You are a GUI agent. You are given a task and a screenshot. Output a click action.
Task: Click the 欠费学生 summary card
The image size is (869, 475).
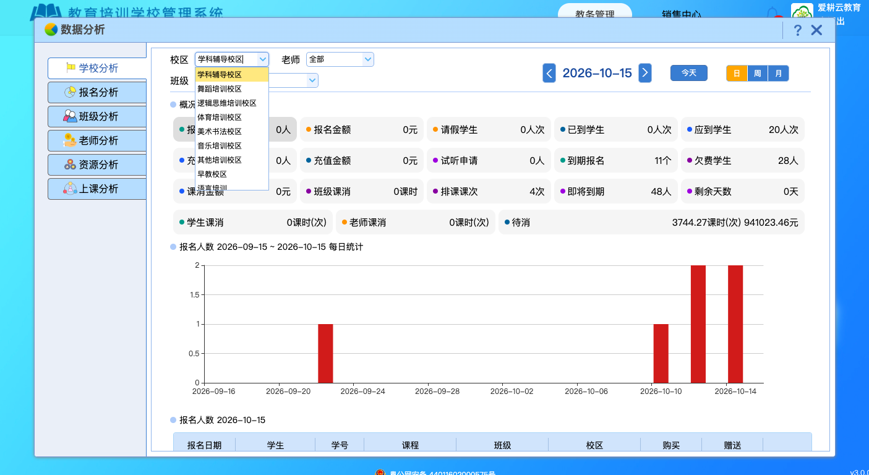click(743, 160)
